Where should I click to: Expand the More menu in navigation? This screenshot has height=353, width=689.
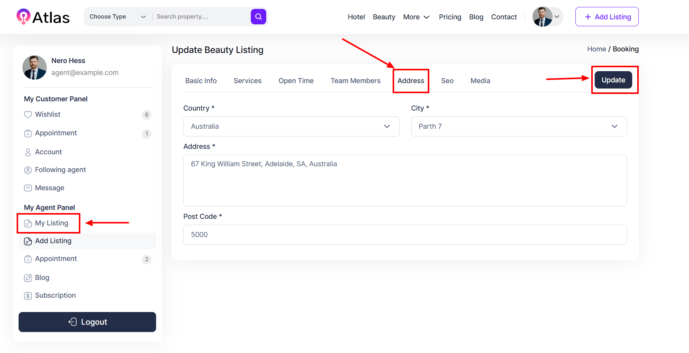click(x=416, y=17)
